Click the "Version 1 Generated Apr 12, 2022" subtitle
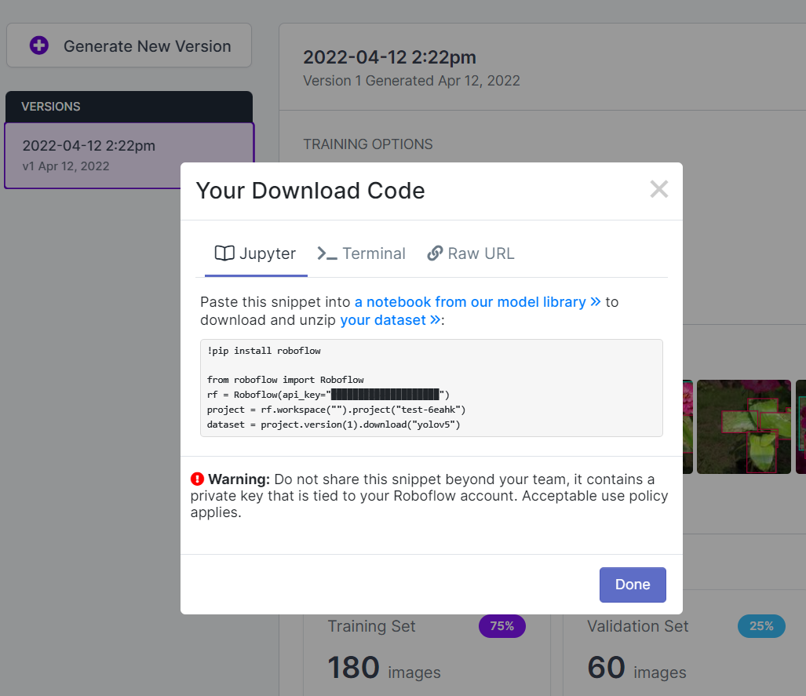This screenshot has width=806, height=696. click(412, 81)
